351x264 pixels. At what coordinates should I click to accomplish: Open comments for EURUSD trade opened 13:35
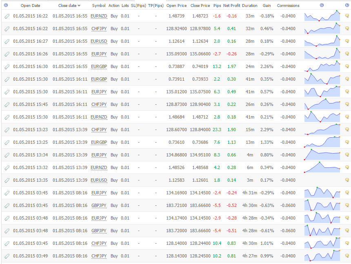coord(347,180)
